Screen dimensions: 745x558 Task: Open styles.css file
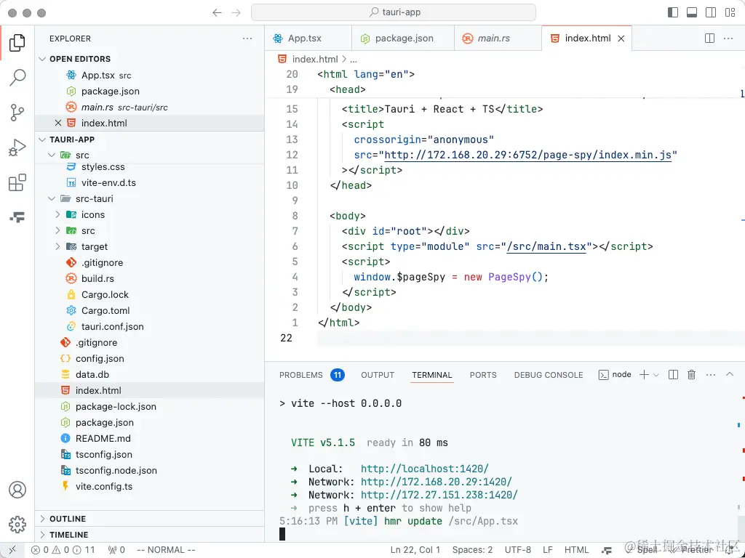(150, 168)
